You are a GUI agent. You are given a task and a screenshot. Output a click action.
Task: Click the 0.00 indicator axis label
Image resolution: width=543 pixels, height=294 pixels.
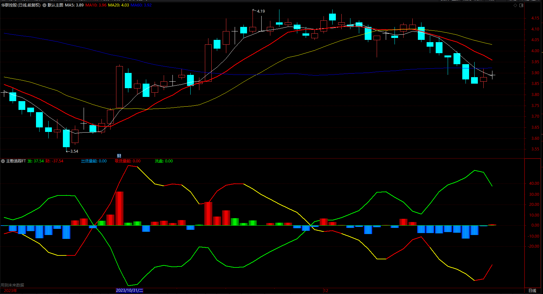tap(535, 225)
